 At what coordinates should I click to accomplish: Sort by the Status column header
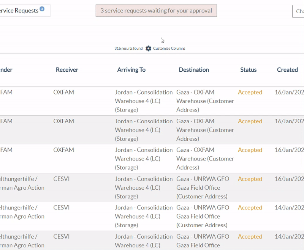249,70
